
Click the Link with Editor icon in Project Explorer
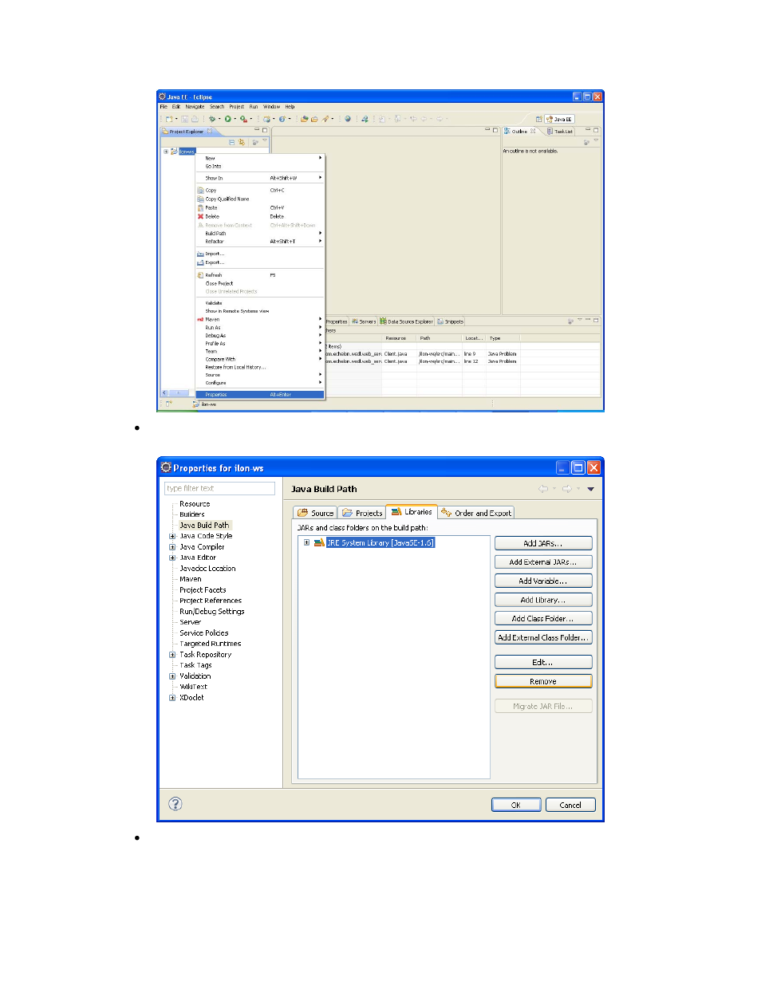(x=241, y=142)
